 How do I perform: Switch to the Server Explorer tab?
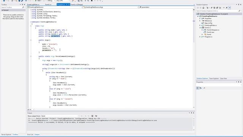(x=6, y=134)
